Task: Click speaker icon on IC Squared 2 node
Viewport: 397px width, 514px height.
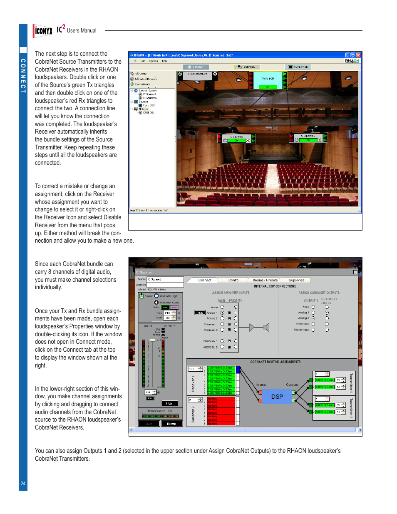Action: [x=320, y=140]
